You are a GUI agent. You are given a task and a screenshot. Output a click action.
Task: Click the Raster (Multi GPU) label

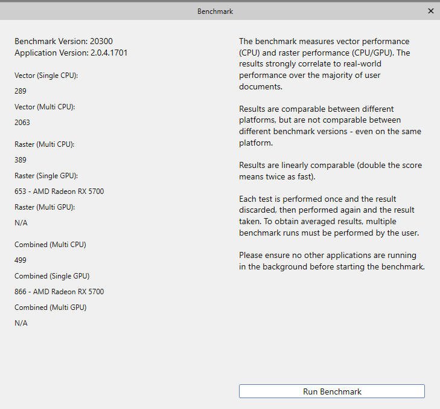[45, 207]
